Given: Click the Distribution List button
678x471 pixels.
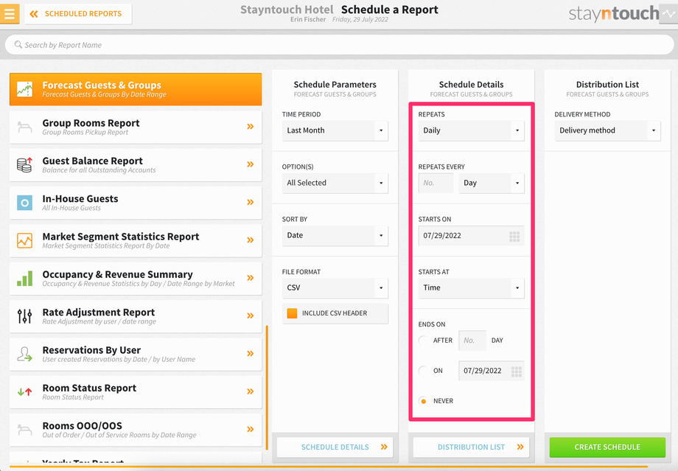Looking at the screenshot, I should pyautogui.click(x=472, y=447).
